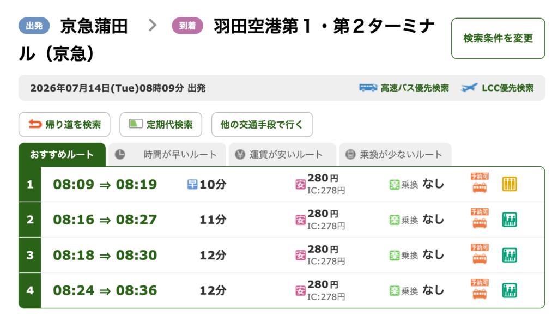The image size is (558, 316).
Task: Click the blue 早 badge in route 1
Action: click(192, 184)
